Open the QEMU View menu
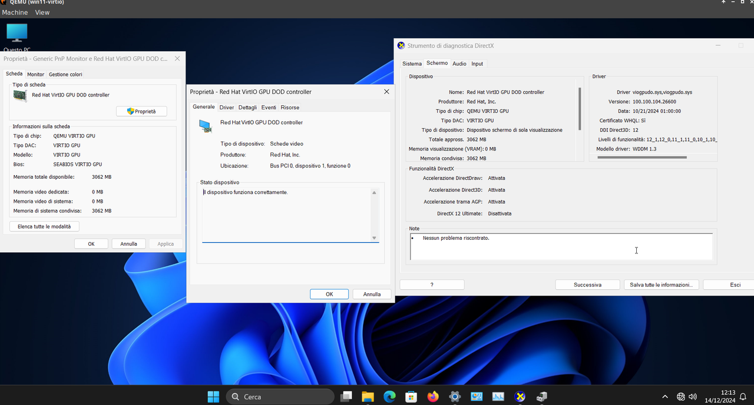 (x=42, y=12)
